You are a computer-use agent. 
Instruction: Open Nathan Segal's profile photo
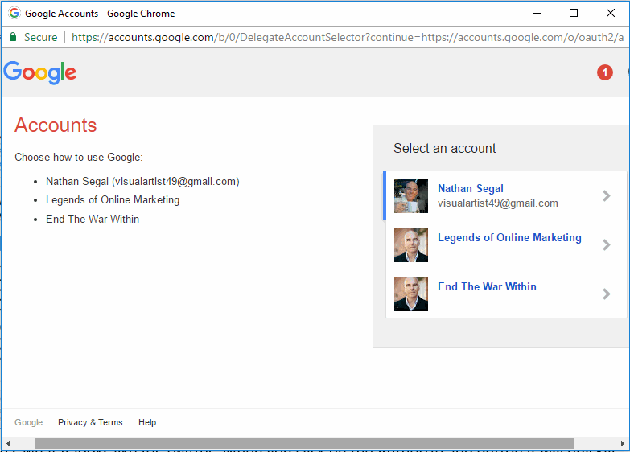(411, 196)
